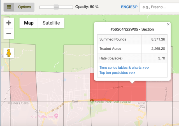Click the Ojai Valley Inn marker
This screenshot has width=179, height=126.
pyautogui.click(x=56, y=116)
